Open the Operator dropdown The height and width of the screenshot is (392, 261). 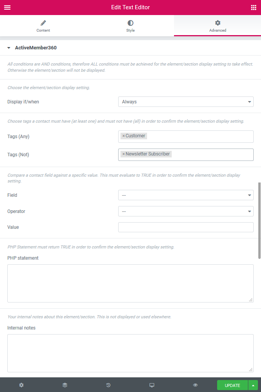[186, 211]
